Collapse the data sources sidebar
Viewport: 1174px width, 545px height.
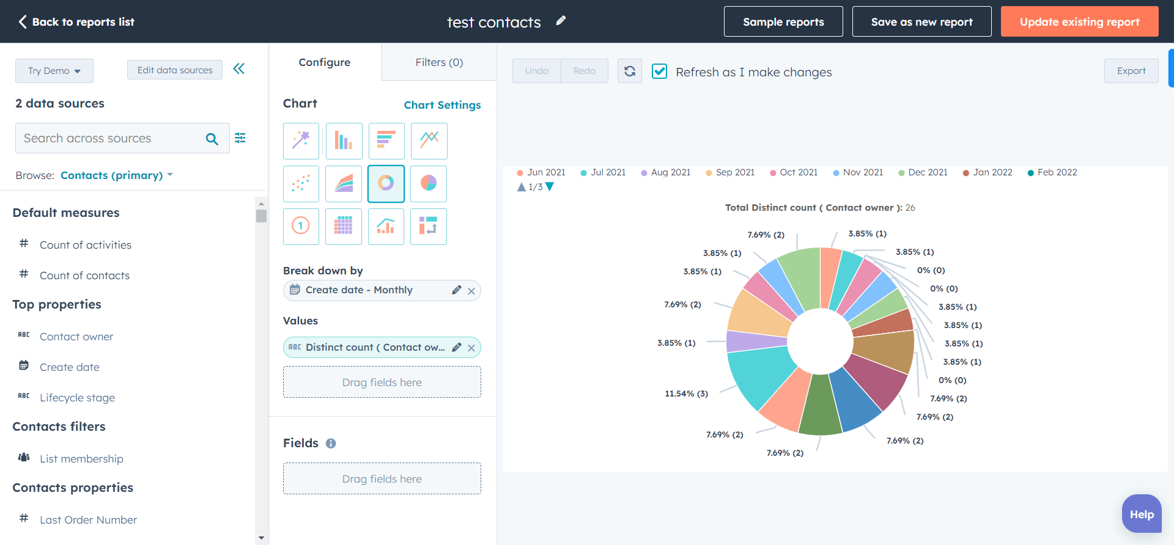click(x=239, y=69)
